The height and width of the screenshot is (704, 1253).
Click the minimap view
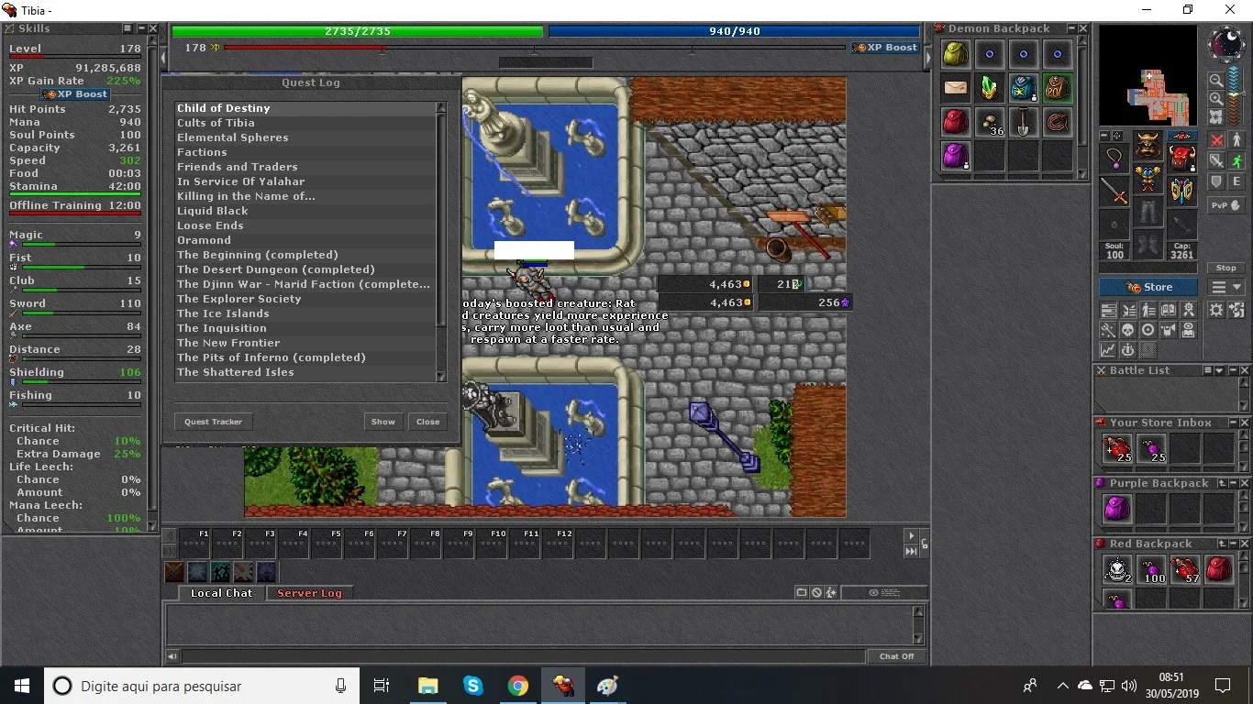[1148, 75]
